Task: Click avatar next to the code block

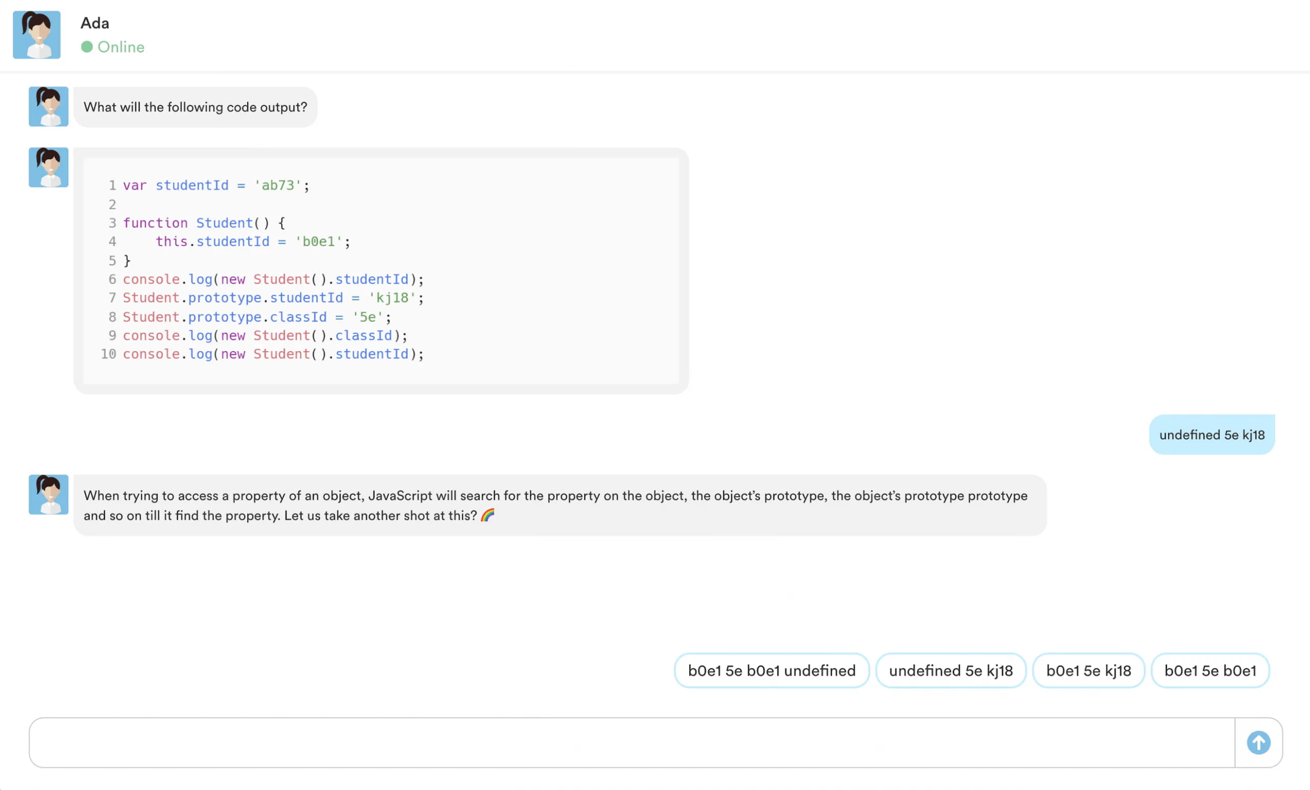Action: [x=49, y=167]
